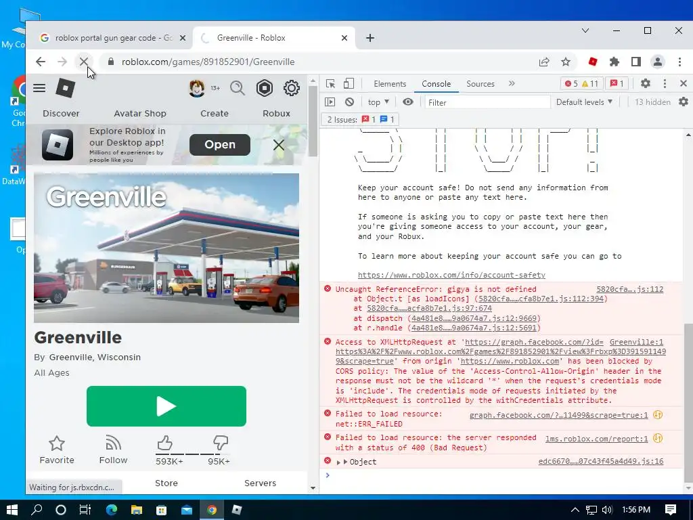The width and height of the screenshot is (693, 520).
Task: Open Microsoft Edge from taskbar
Action: (x=112, y=510)
